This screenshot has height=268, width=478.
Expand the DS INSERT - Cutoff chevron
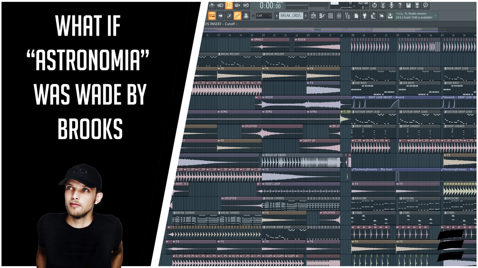(237, 24)
